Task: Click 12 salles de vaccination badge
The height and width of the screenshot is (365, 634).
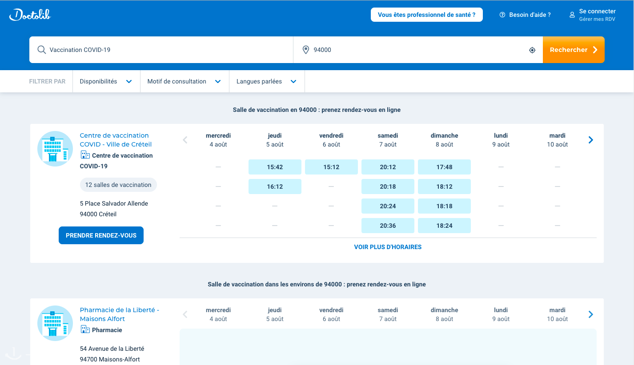Action: pos(118,185)
